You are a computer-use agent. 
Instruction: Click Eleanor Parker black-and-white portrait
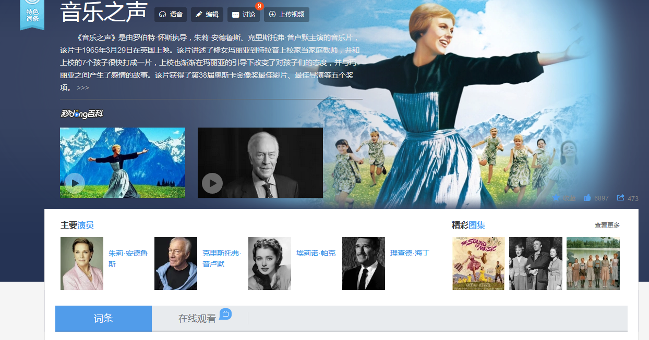coord(270,263)
